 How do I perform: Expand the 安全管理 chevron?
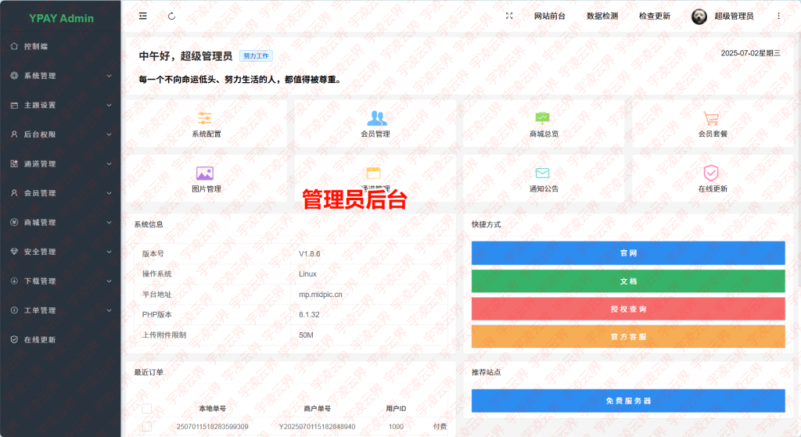pos(109,252)
